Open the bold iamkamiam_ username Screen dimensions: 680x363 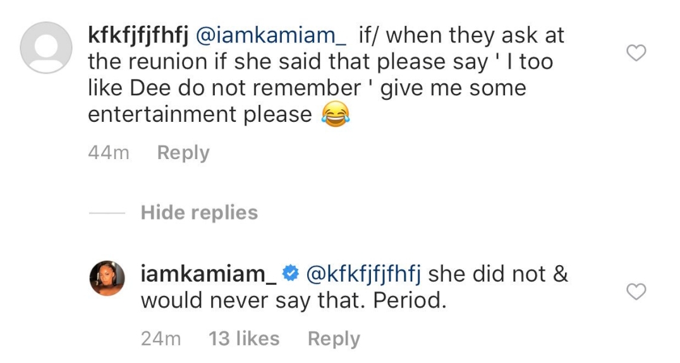[x=209, y=274]
